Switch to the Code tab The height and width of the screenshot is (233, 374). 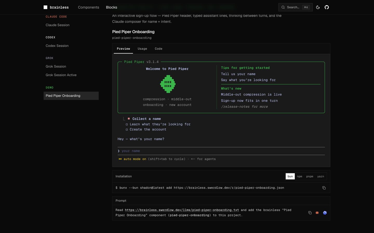point(158,49)
